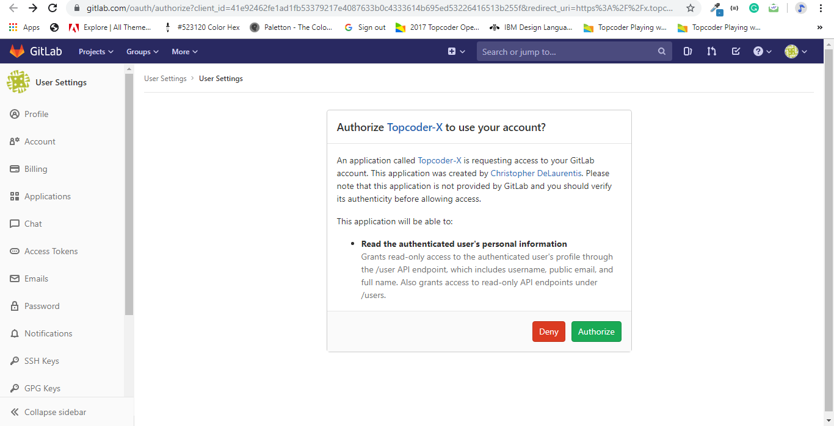Click the Emails envelope icon

tap(15, 279)
